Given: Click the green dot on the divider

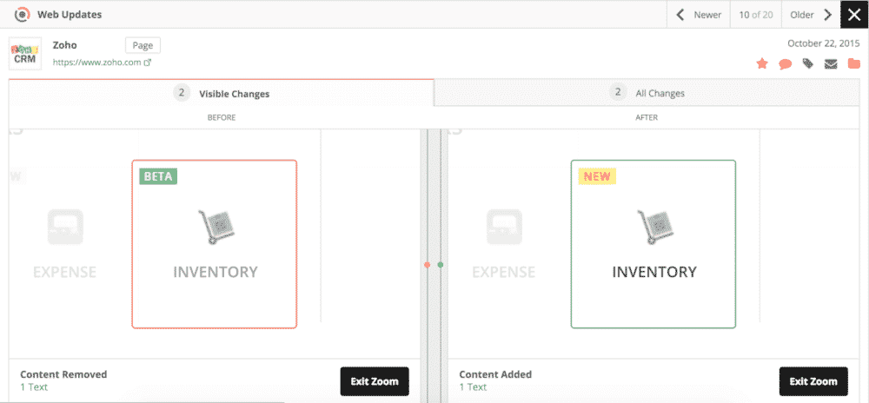Looking at the screenshot, I should pyautogui.click(x=441, y=264).
